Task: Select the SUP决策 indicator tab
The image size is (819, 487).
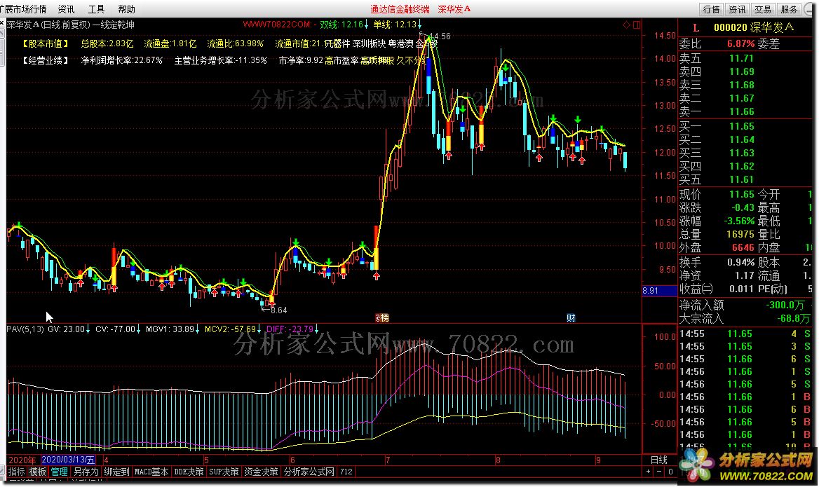Action: (x=224, y=472)
